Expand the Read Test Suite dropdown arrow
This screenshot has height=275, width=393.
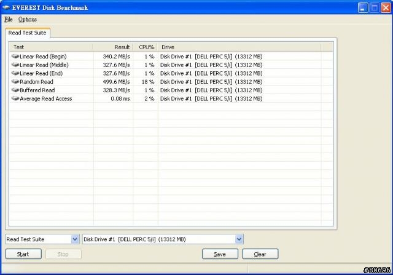point(75,239)
